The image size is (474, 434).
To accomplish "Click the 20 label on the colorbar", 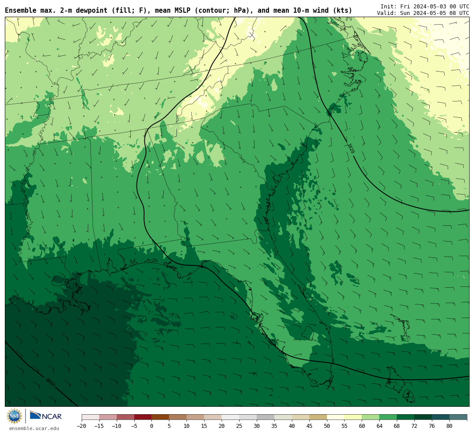I will (222, 426).
